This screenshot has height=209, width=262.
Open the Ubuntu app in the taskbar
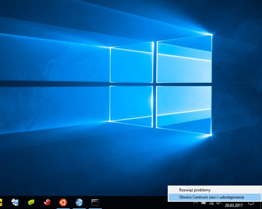(x=63, y=202)
